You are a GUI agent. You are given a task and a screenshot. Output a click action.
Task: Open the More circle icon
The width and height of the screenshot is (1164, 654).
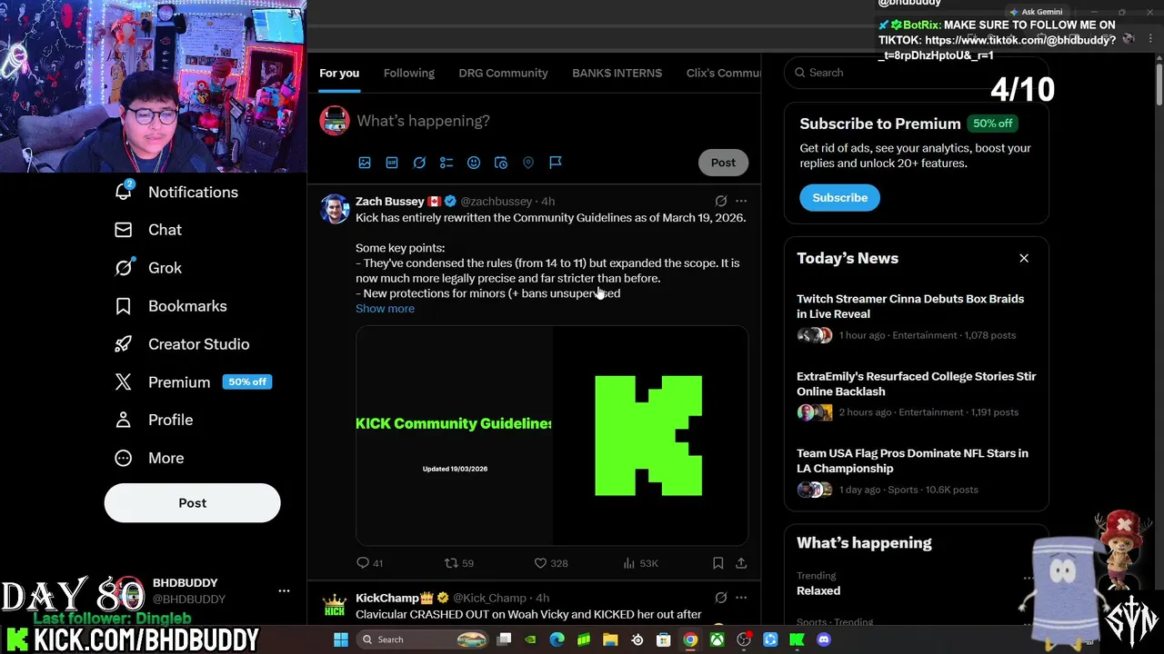click(x=124, y=458)
